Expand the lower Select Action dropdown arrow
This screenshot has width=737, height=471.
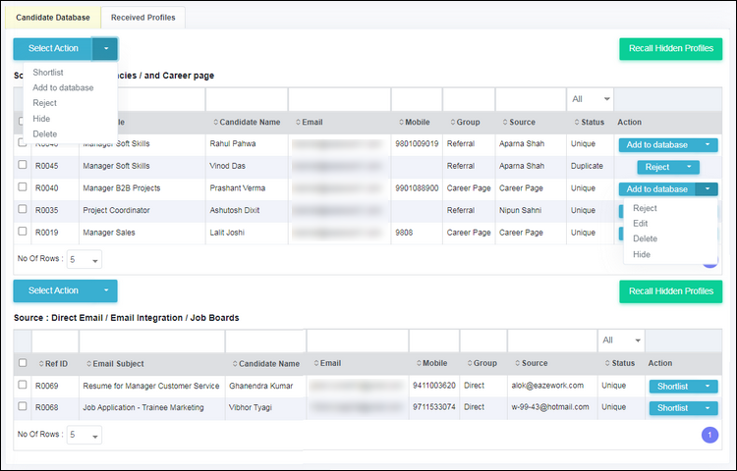(105, 290)
